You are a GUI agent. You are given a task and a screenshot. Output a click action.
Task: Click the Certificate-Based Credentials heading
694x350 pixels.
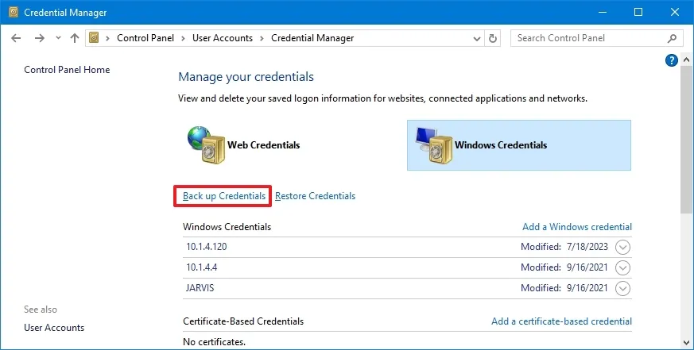click(243, 321)
